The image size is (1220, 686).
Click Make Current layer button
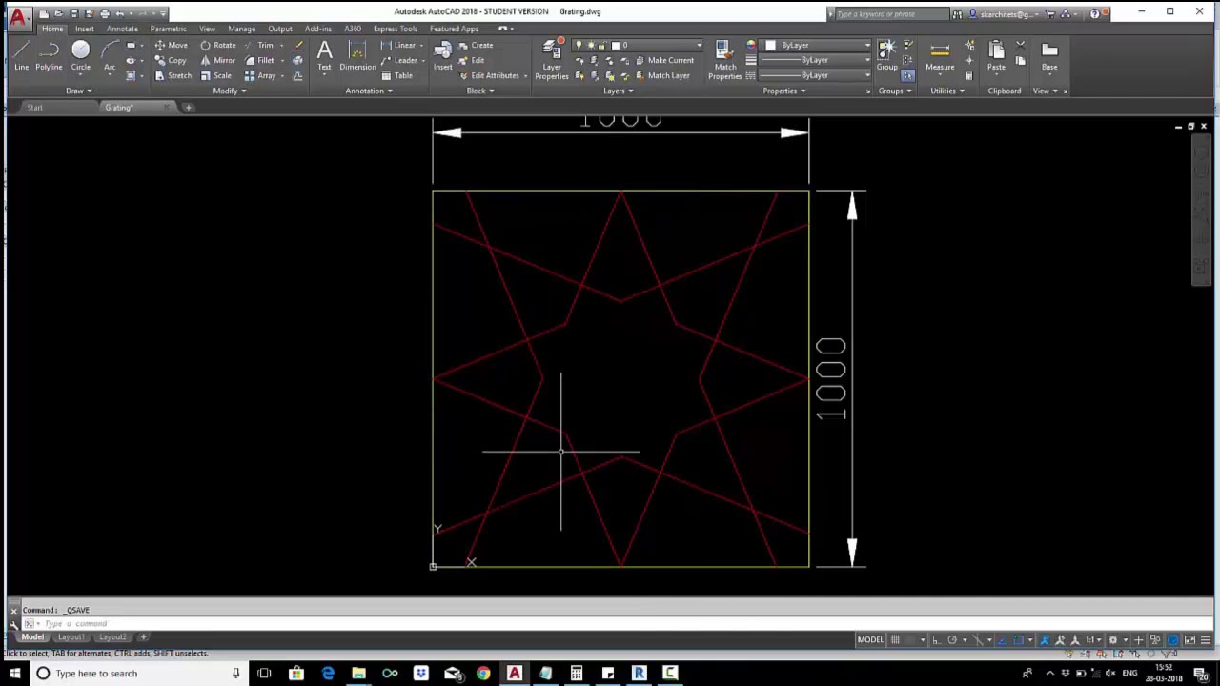coord(664,60)
